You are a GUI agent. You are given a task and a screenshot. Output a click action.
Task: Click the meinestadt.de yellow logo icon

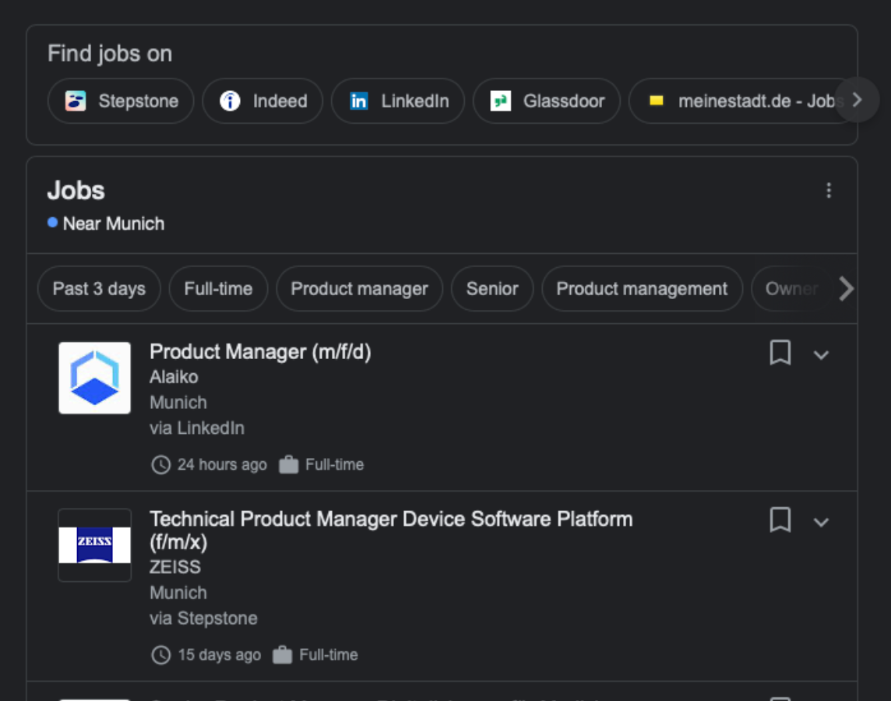(657, 100)
